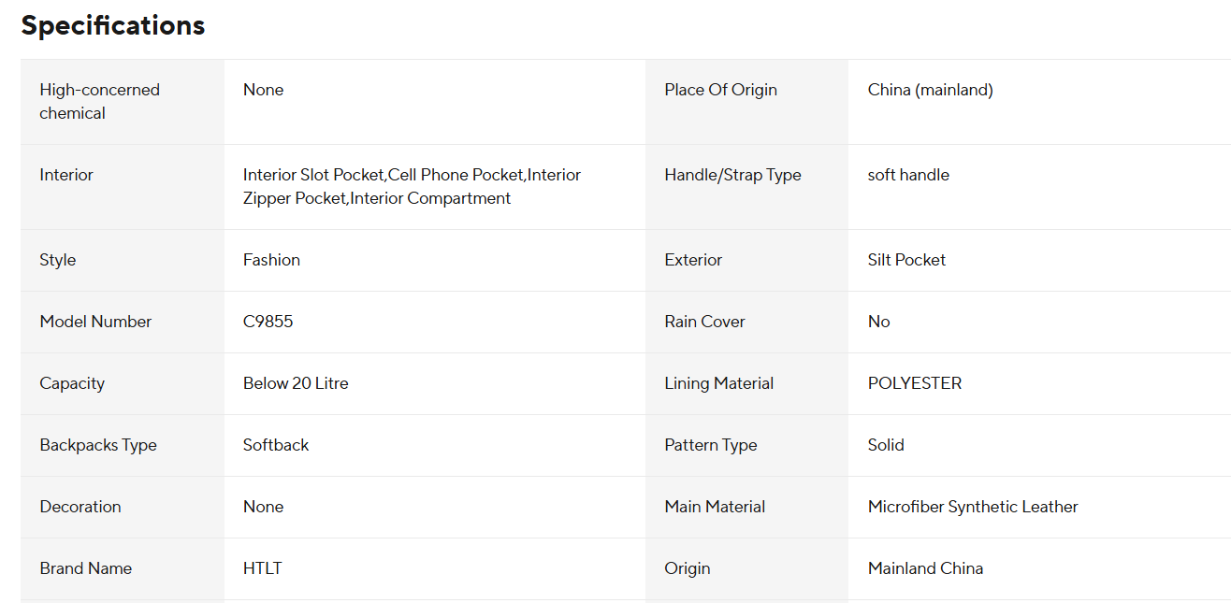Select the Rain Cover label
Image resolution: width=1231 pixels, height=603 pixels.
[x=704, y=322]
